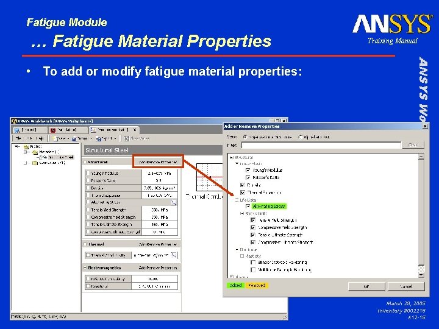Click the dialog scrollbar up arrow
This screenshot has height=329, width=439.
[421, 157]
